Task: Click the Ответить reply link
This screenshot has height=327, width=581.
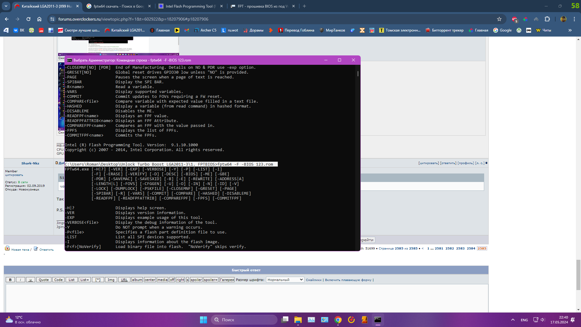Action: click(46, 249)
